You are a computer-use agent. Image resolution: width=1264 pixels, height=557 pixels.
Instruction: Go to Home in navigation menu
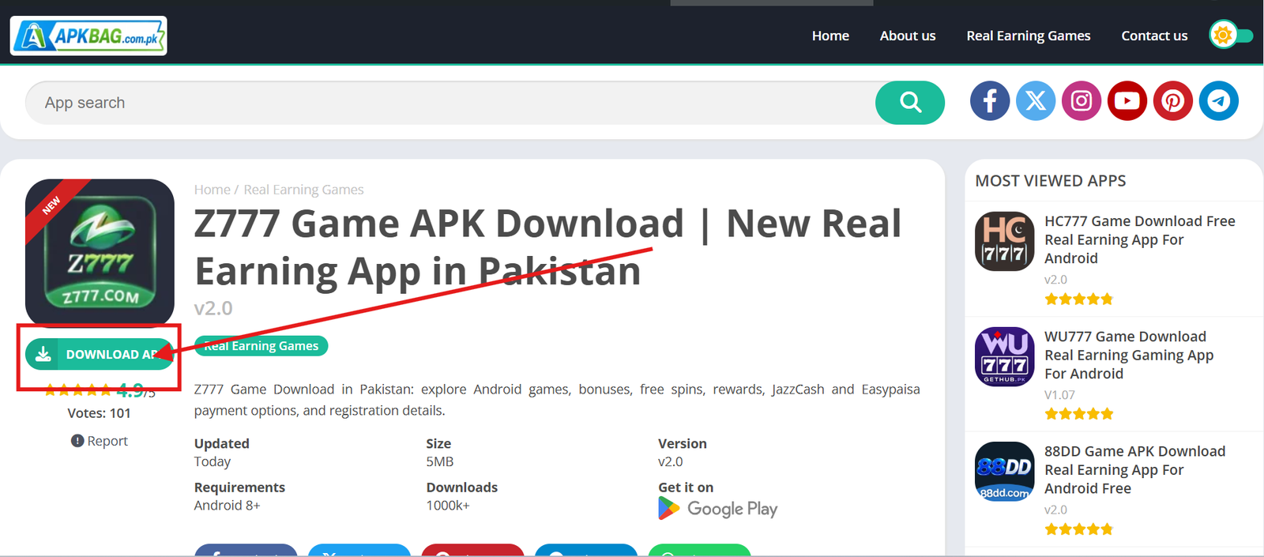tap(830, 36)
